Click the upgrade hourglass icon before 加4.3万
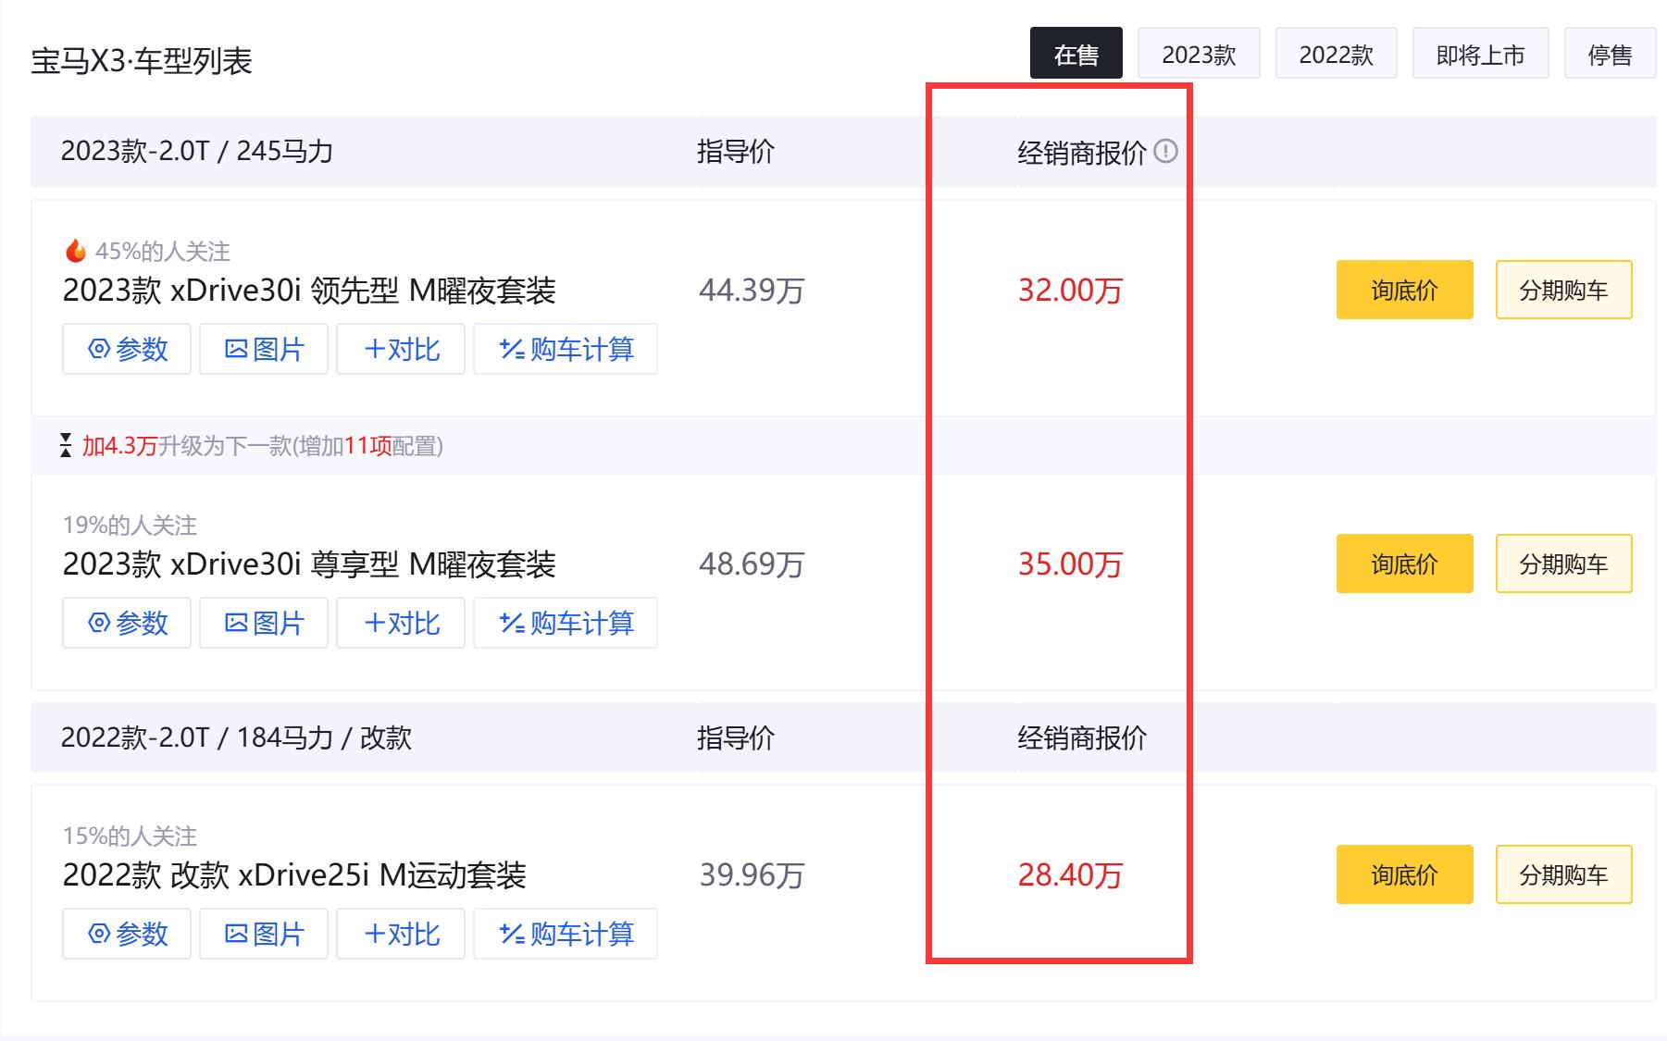 pos(66,445)
